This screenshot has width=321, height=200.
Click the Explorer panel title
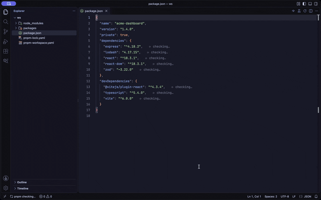click(19, 11)
